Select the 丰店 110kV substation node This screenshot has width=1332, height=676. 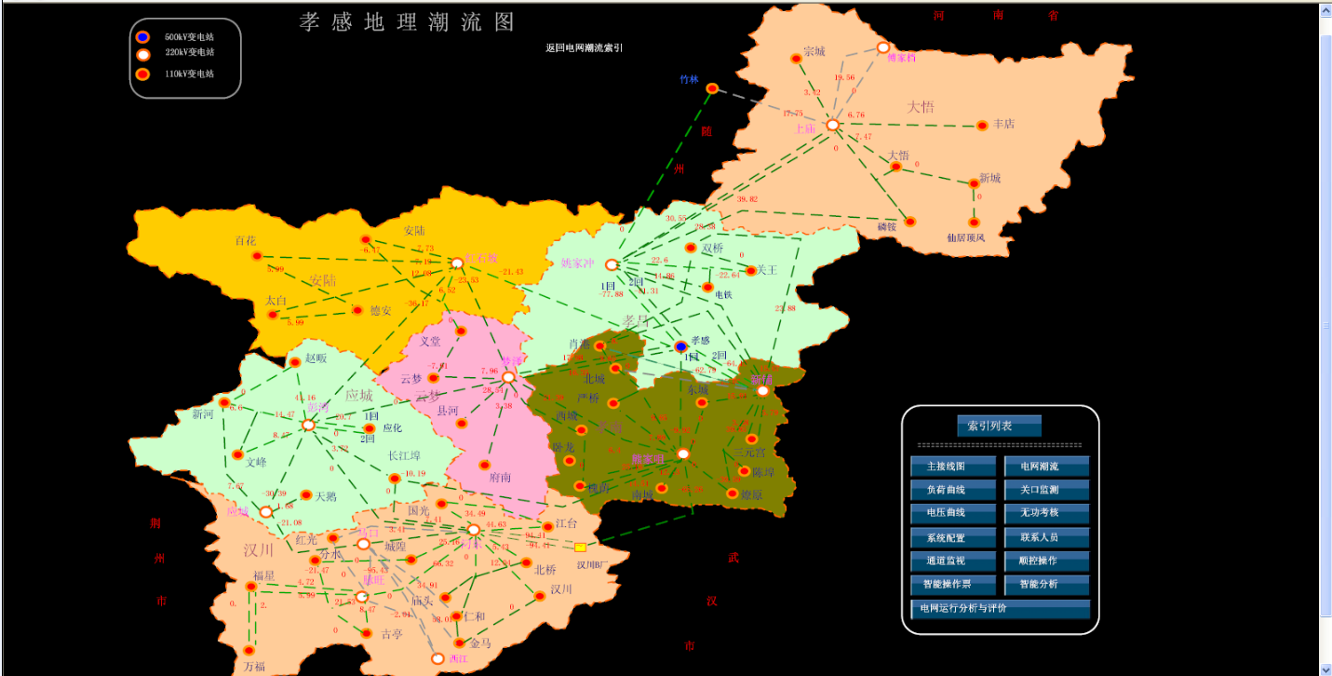(982, 126)
